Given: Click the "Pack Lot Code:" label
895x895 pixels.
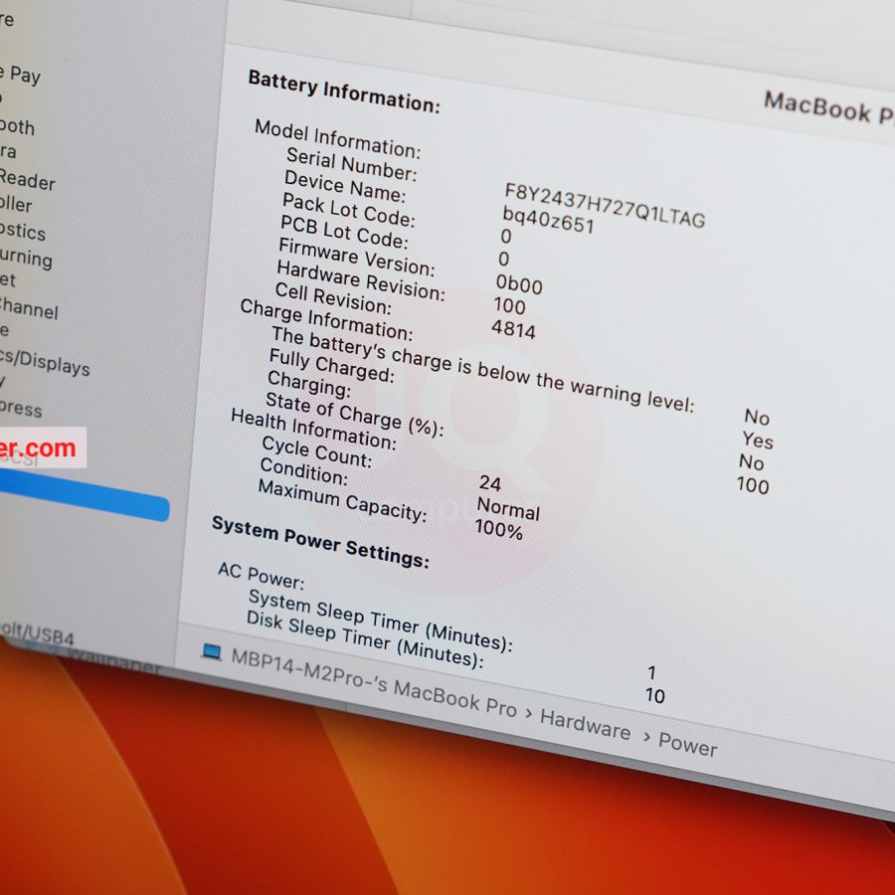Looking at the screenshot, I should 349,210.
